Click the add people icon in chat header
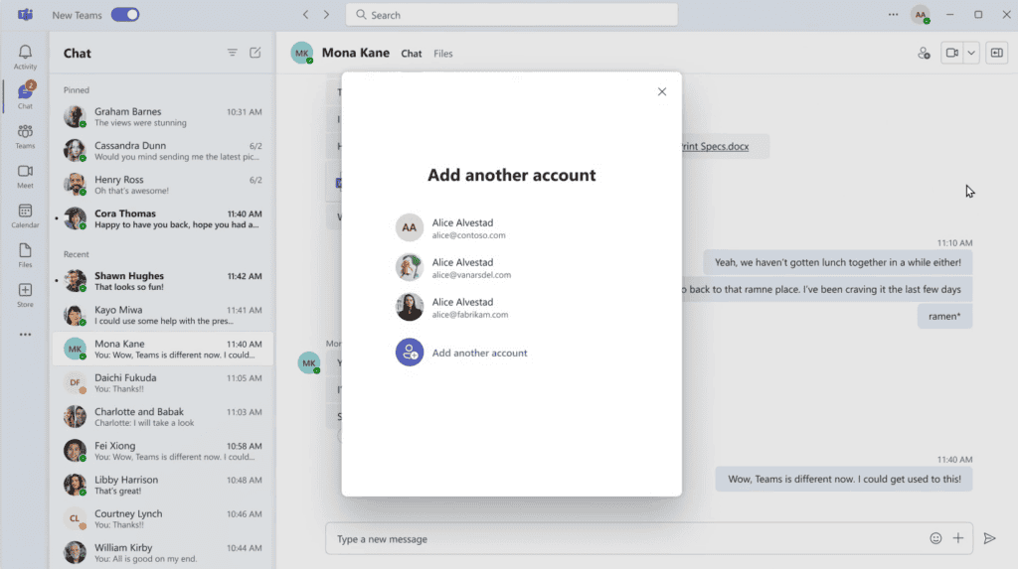The height and width of the screenshot is (569, 1018). pos(924,54)
